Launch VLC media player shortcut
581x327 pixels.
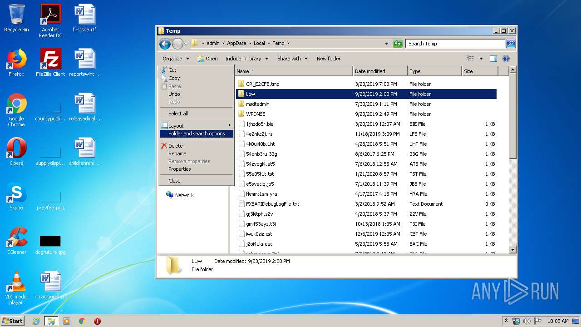tap(16, 288)
